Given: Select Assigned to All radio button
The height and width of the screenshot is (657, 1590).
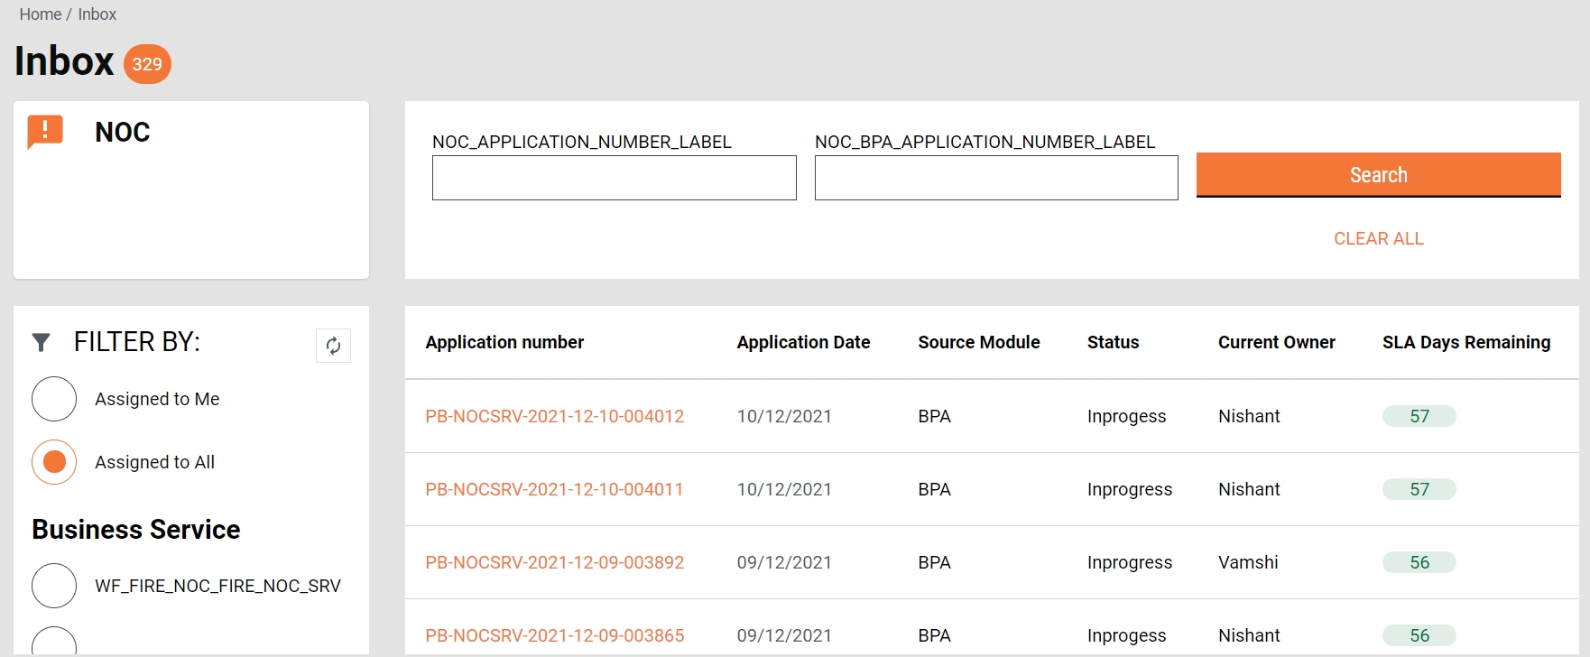Looking at the screenshot, I should coord(54,462).
